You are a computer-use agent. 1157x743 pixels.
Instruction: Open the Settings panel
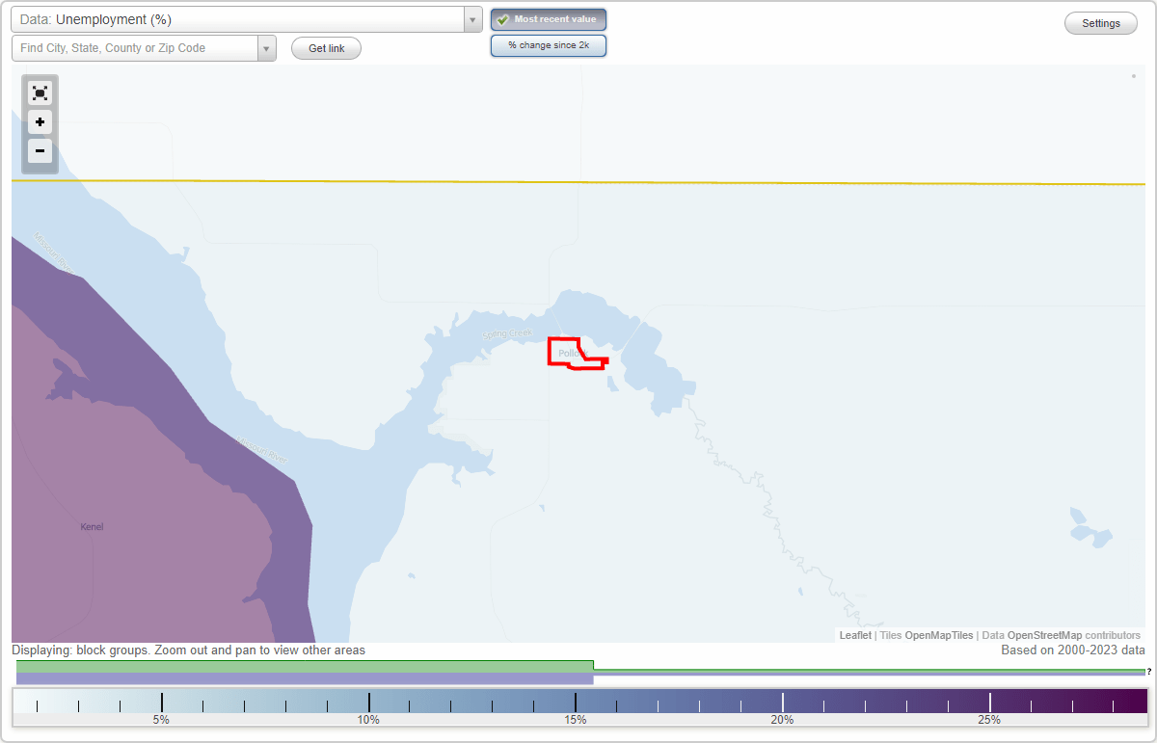(1100, 22)
